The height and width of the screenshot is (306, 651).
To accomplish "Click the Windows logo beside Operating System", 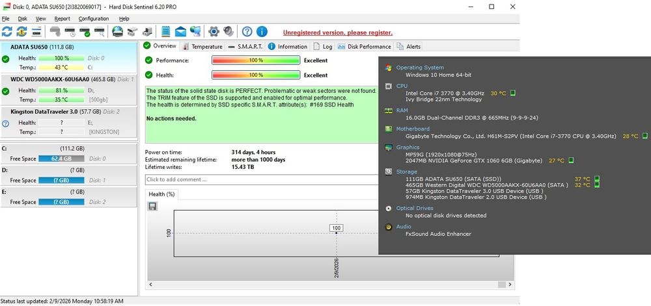I will point(389,68).
